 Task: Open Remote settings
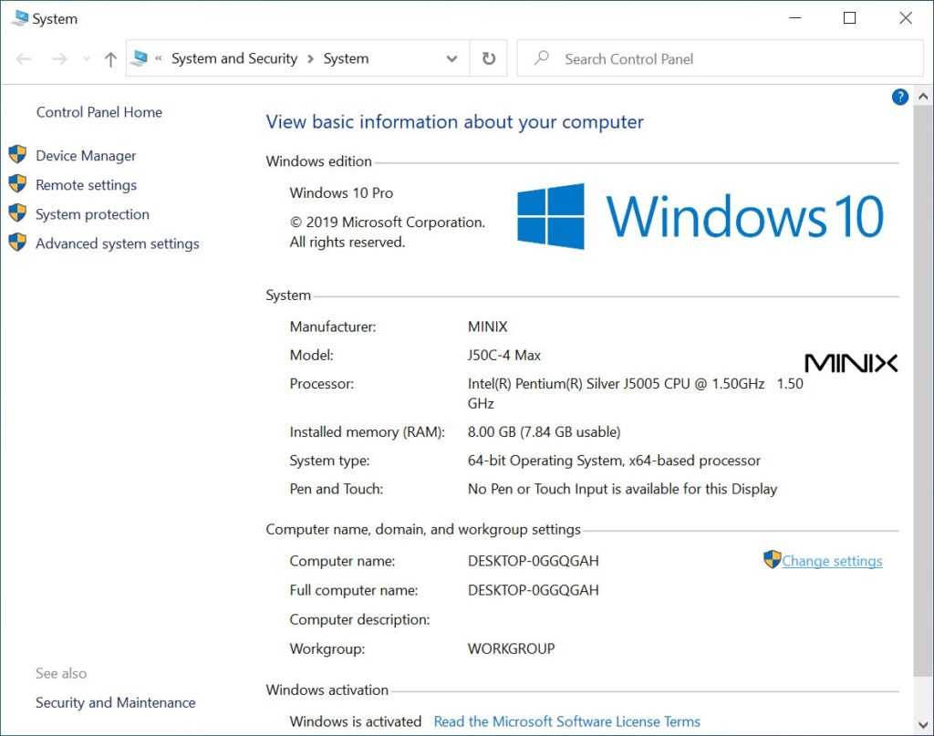[x=86, y=185]
